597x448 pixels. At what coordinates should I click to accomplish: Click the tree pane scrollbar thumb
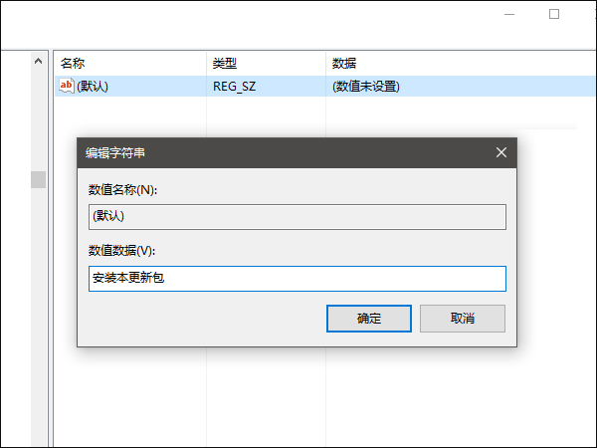[x=38, y=179]
